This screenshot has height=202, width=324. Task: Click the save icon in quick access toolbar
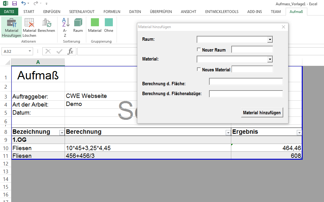[x=14, y=3]
